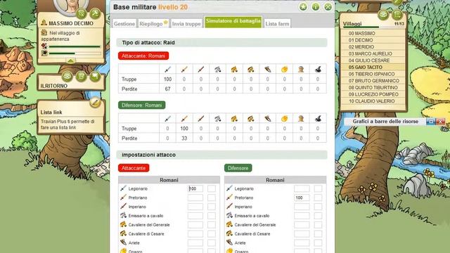This screenshot has height=253, width=450.
Task: Go to the Invia truppe tab
Action: pyautogui.click(x=186, y=24)
